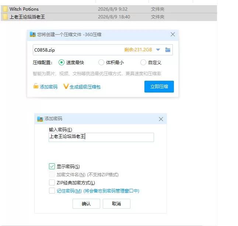This screenshot has height=226, width=238.
Task: Enable the ZIP经典加密方式(L) checkbox
Action: point(52,182)
